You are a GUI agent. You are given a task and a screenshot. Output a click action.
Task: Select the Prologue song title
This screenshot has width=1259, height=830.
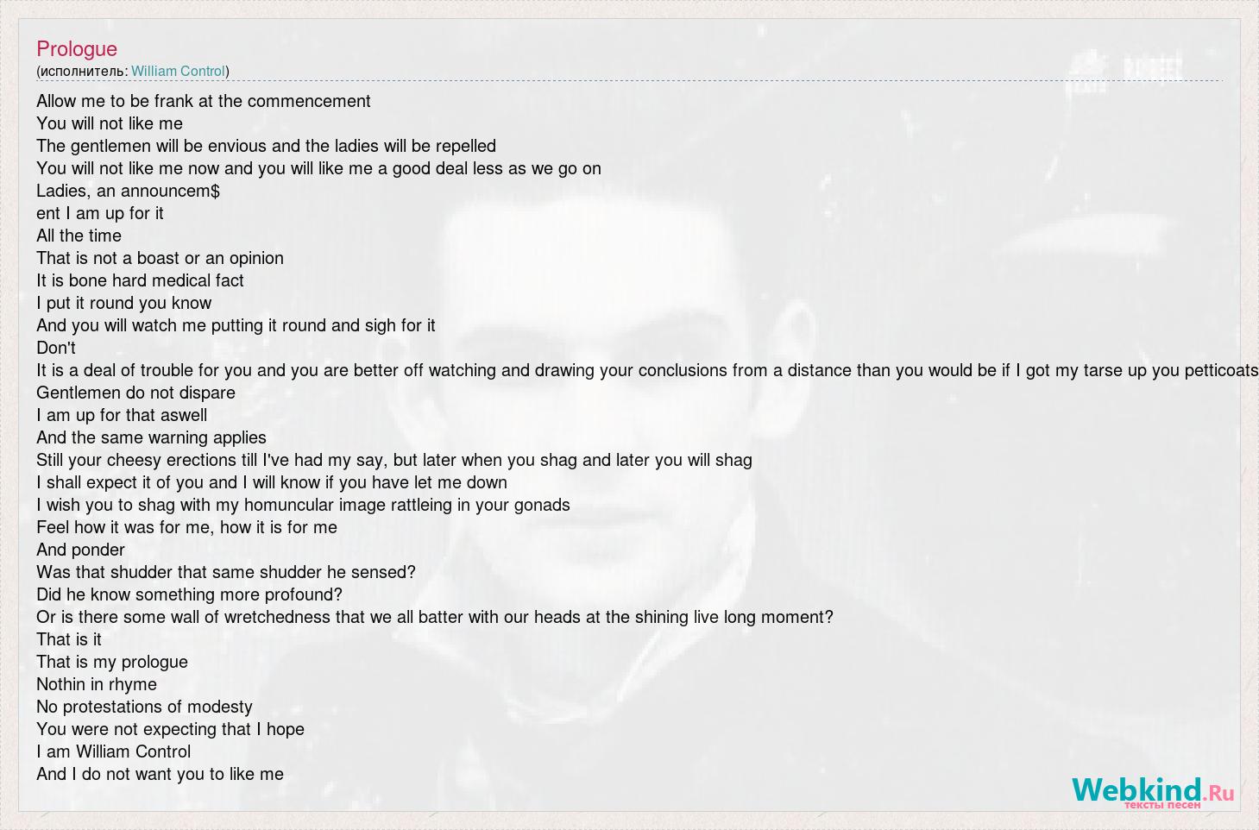click(77, 49)
